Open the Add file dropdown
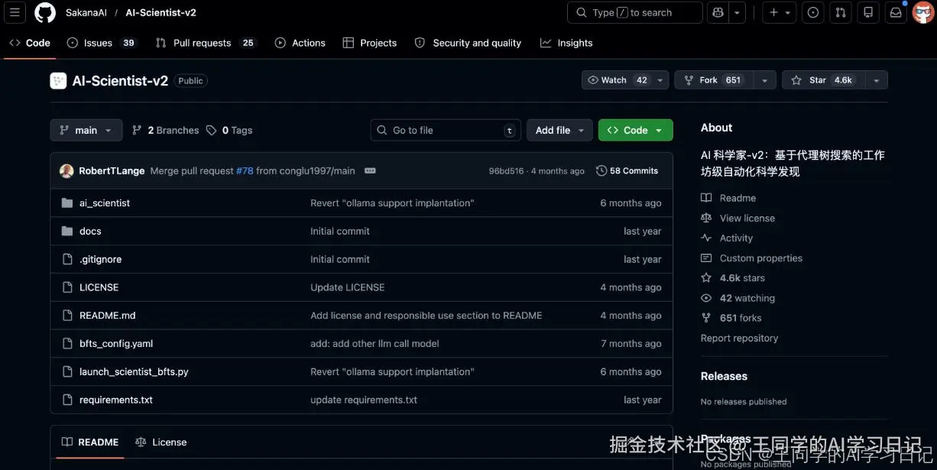This screenshot has width=937, height=470. click(x=559, y=131)
